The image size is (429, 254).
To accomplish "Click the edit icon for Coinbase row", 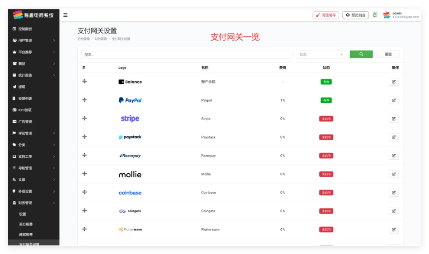I will [x=393, y=193].
